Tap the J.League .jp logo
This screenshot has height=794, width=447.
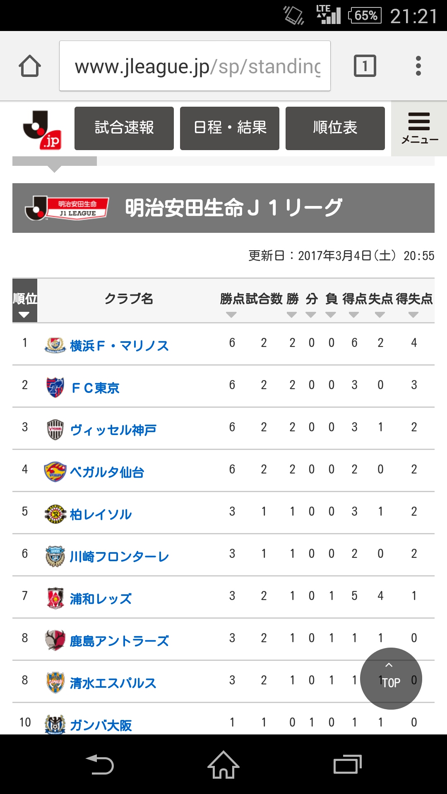coord(42,129)
